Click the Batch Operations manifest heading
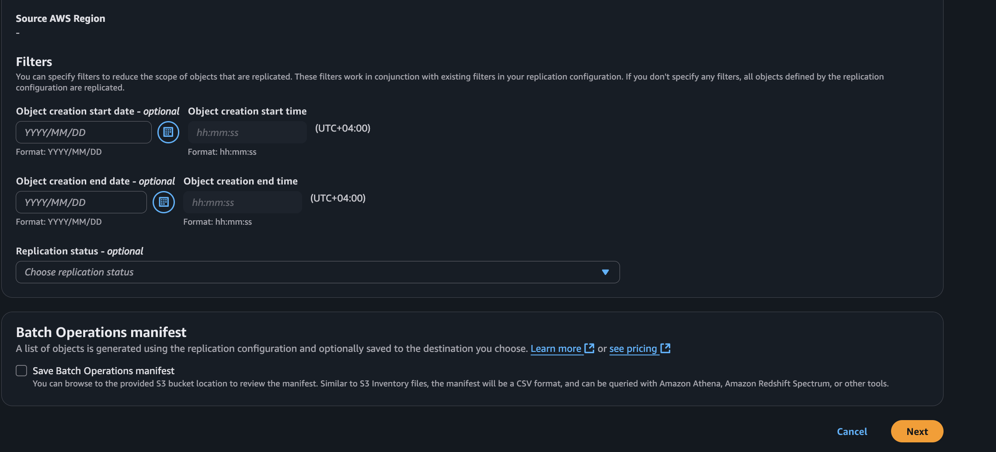The image size is (996, 452). point(101,332)
